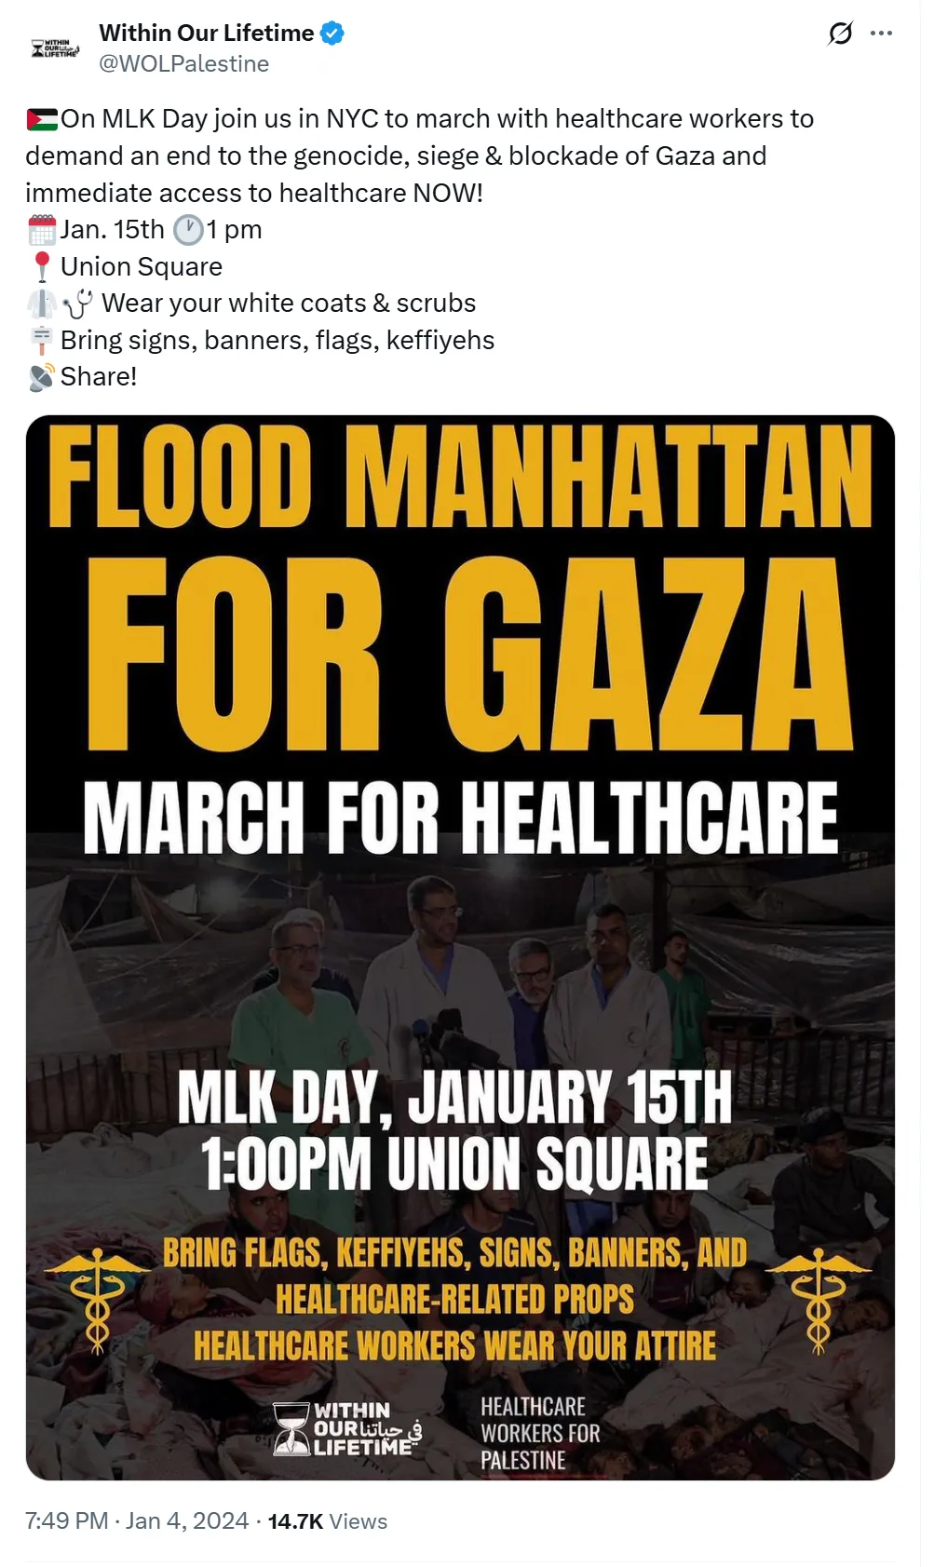Click the stethoscope emoji in the post
Viewport: 934px width, 1567px height.
tap(78, 303)
